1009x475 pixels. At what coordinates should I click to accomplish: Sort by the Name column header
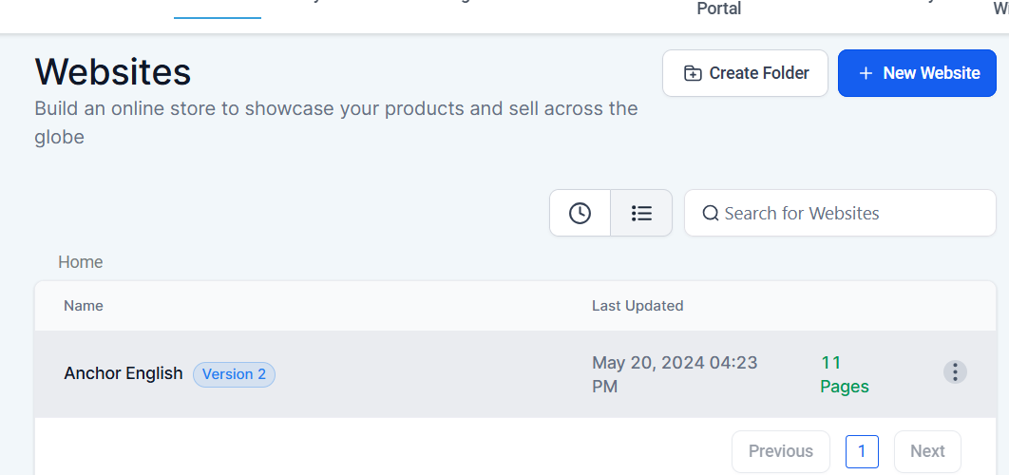coord(84,306)
